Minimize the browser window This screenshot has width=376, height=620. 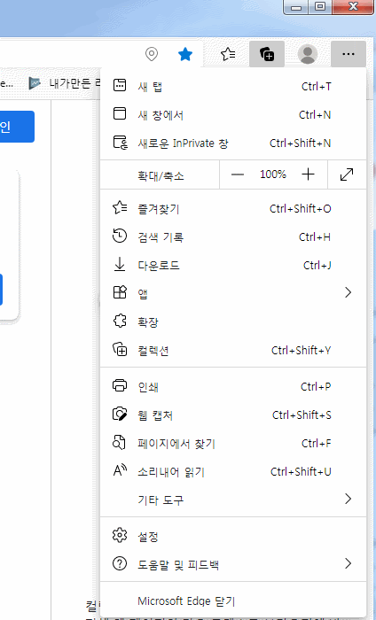[x=297, y=7]
